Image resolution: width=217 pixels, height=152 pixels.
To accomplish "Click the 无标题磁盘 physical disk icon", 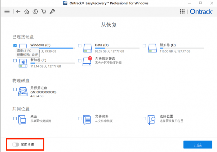I will click(23, 92).
